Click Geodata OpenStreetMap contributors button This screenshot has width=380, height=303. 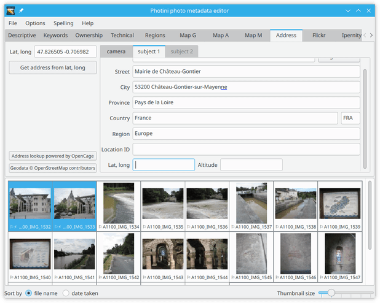(x=53, y=168)
